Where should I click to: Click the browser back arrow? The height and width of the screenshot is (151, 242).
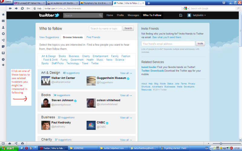pos(10,8)
